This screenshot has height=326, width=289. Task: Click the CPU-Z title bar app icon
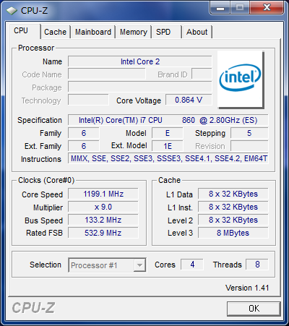click(x=12, y=11)
